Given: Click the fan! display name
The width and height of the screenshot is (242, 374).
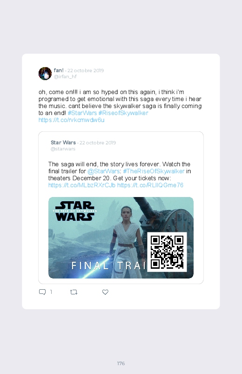Looking at the screenshot, I should coord(59,70).
